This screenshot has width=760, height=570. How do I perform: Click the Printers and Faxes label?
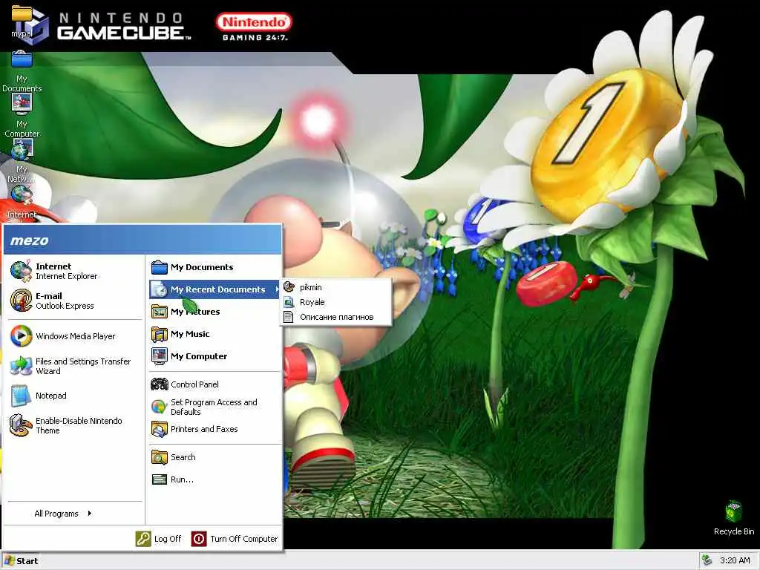204,429
